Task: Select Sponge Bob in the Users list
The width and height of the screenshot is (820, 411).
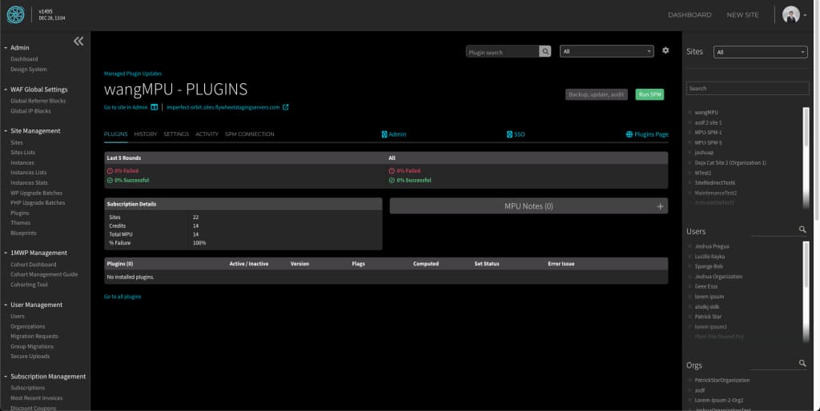Action: coord(709,266)
